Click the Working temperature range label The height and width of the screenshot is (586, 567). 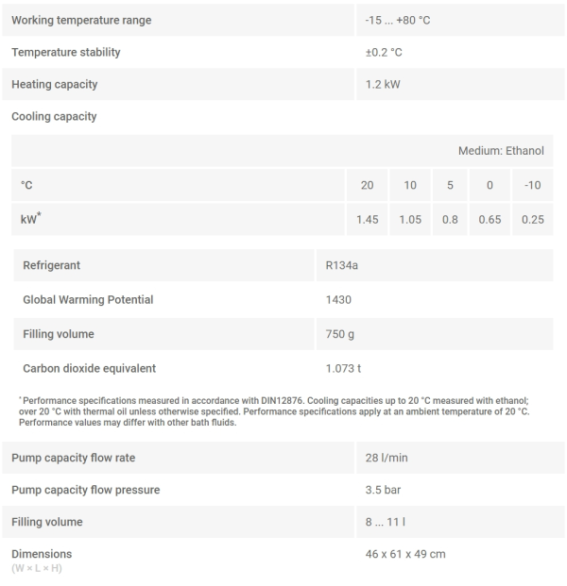click(81, 21)
